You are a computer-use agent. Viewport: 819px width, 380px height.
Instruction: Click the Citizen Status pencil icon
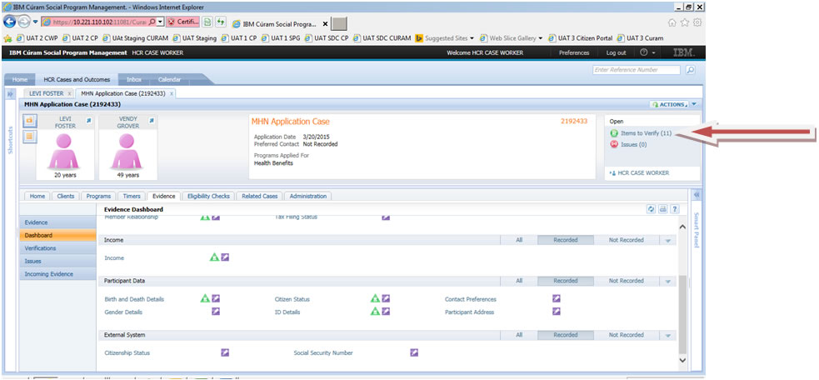coord(386,298)
